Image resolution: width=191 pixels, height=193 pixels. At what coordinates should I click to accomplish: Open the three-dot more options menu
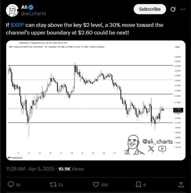(183, 9)
